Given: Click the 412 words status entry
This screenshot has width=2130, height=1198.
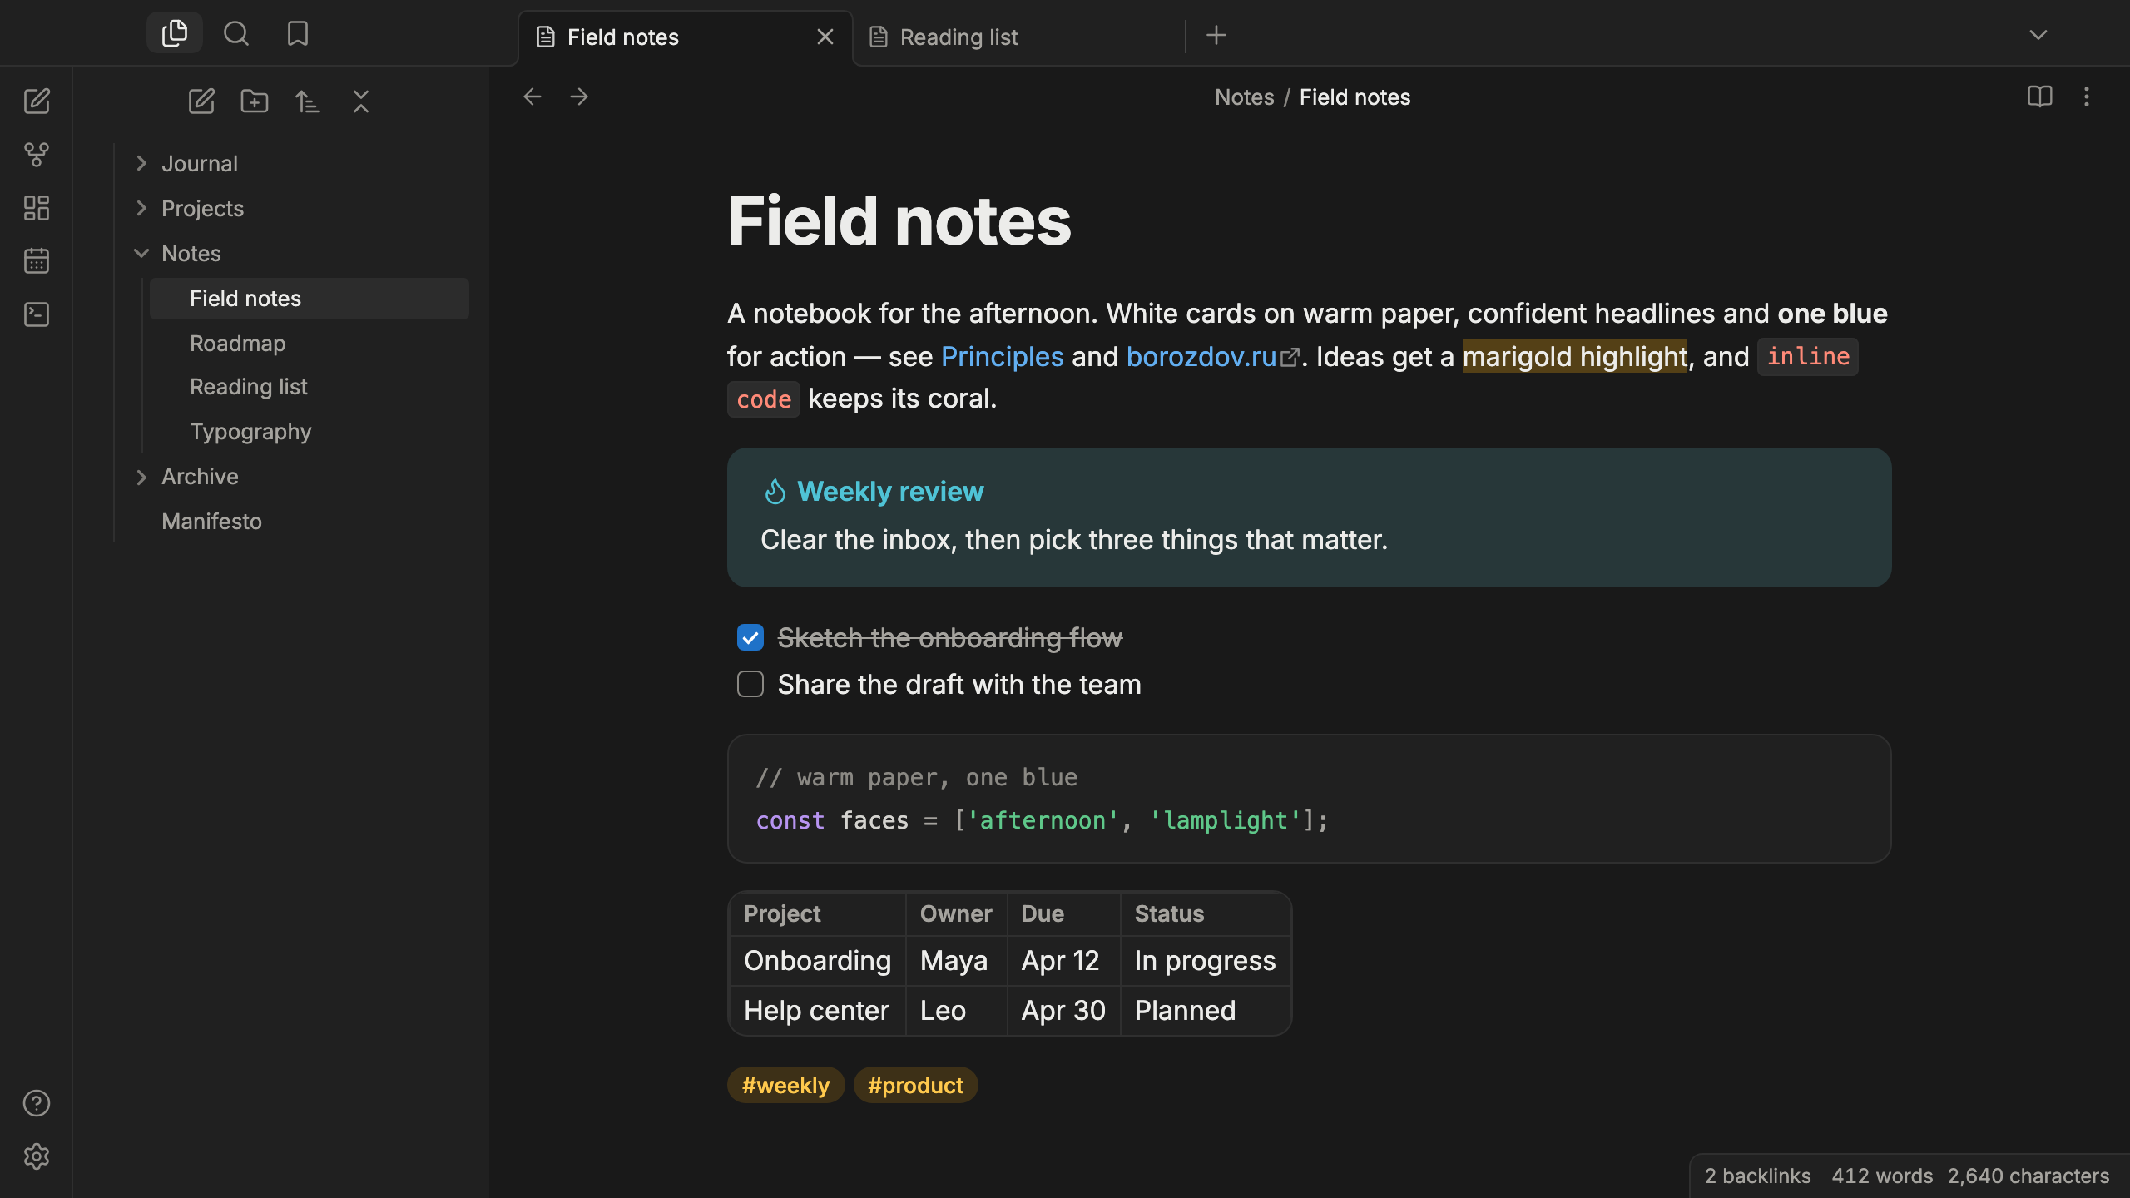Looking at the screenshot, I should click(x=1882, y=1176).
